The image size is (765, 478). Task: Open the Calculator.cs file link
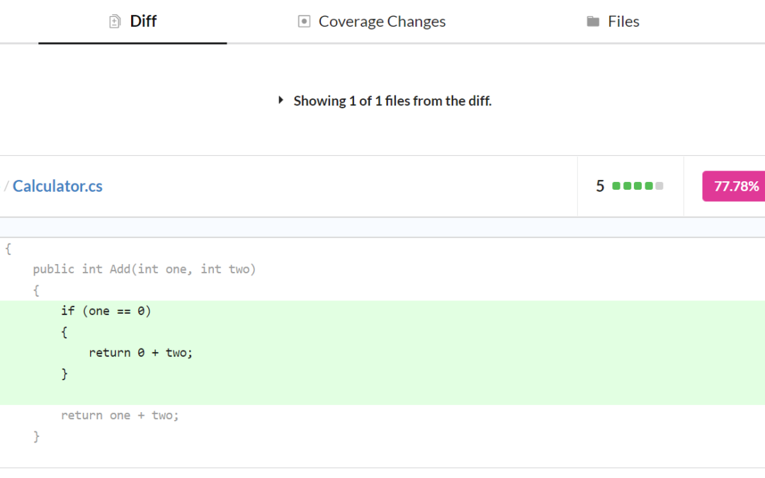pos(57,186)
